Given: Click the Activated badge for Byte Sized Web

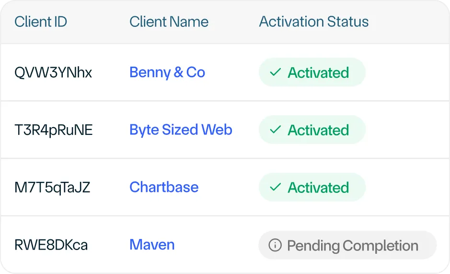Looking at the screenshot, I should 312,130.
